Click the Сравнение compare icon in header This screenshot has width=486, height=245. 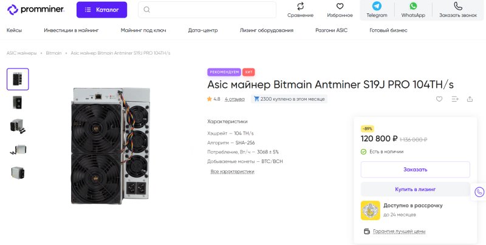[301, 6]
